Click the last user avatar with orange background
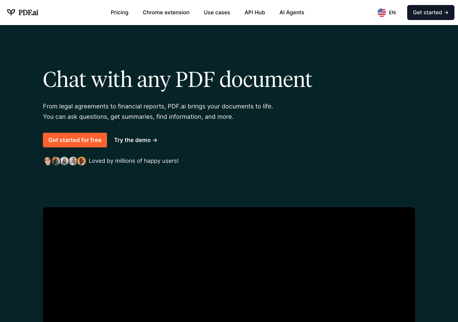458x322 pixels. (82, 161)
